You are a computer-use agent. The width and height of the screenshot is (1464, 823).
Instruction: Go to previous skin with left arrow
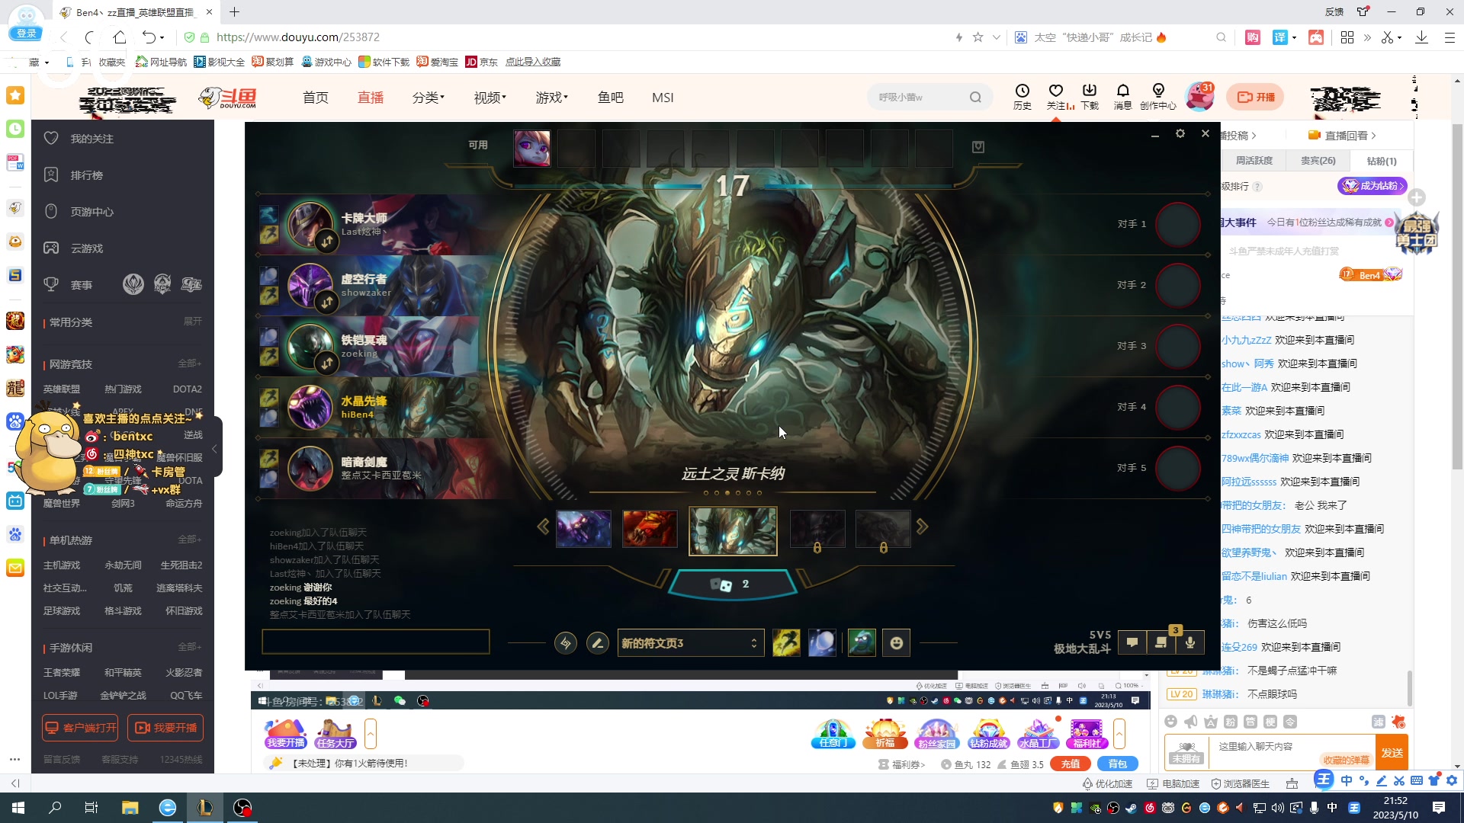tap(543, 527)
